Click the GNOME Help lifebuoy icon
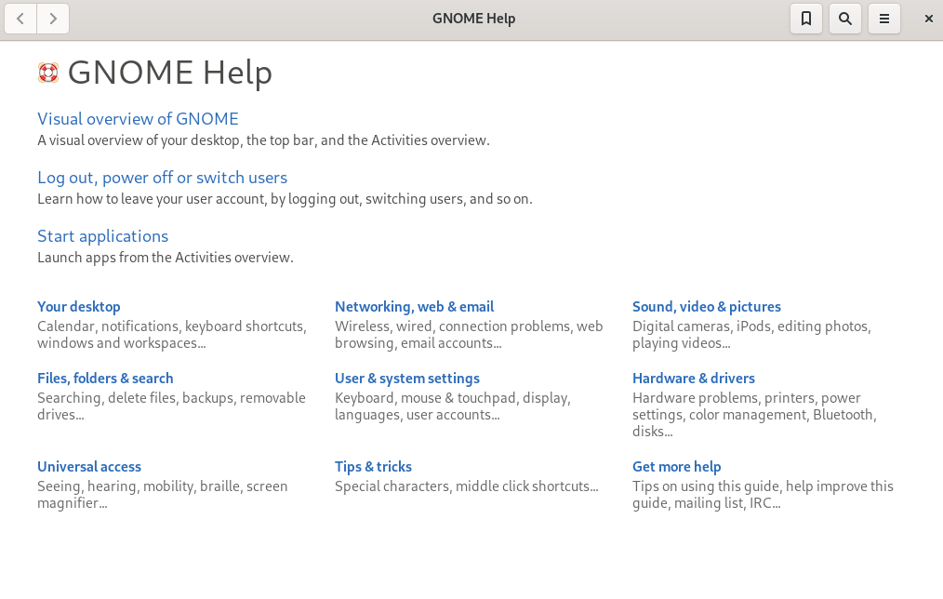The height and width of the screenshot is (599, 943). [48, 73]
